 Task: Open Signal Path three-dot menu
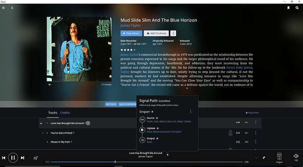[191, 112]
